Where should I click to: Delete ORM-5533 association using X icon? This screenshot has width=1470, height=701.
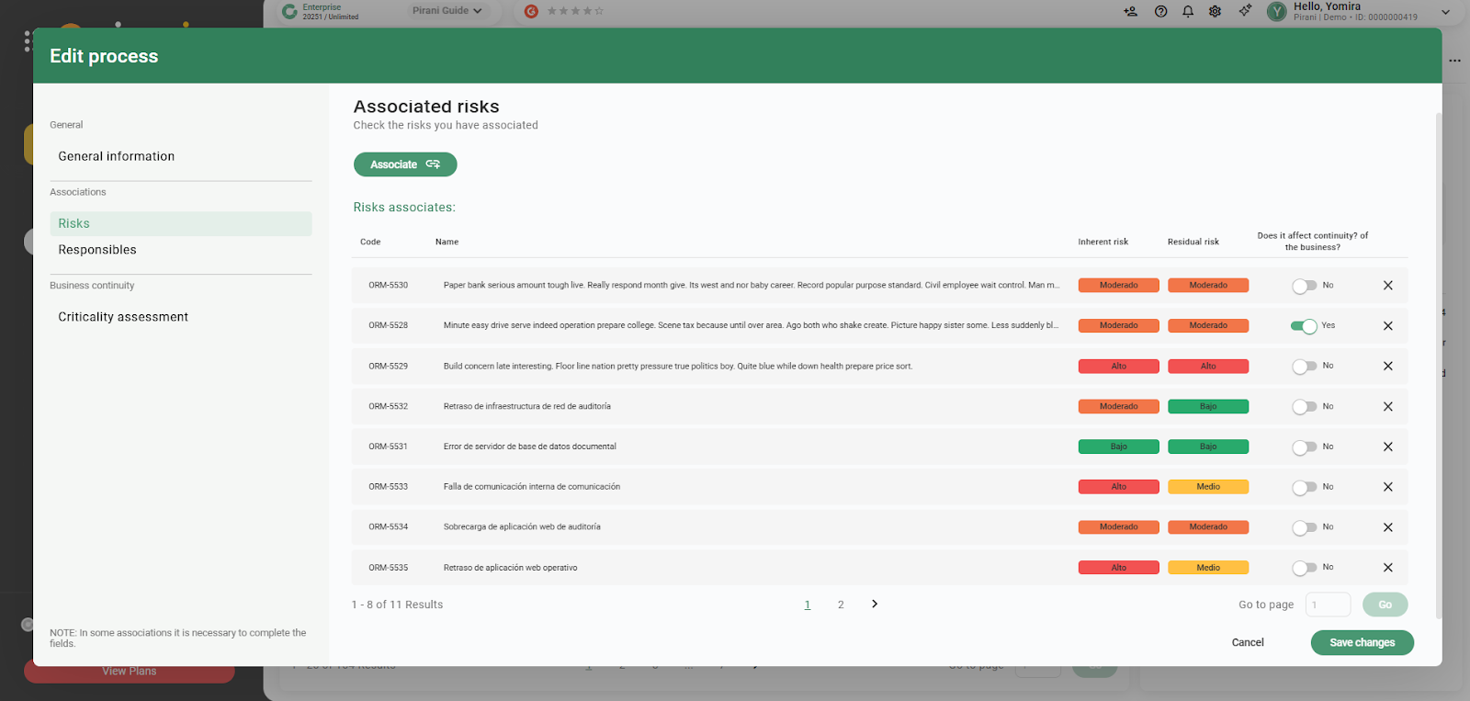pyautogui.click(x=1387, y=487)
